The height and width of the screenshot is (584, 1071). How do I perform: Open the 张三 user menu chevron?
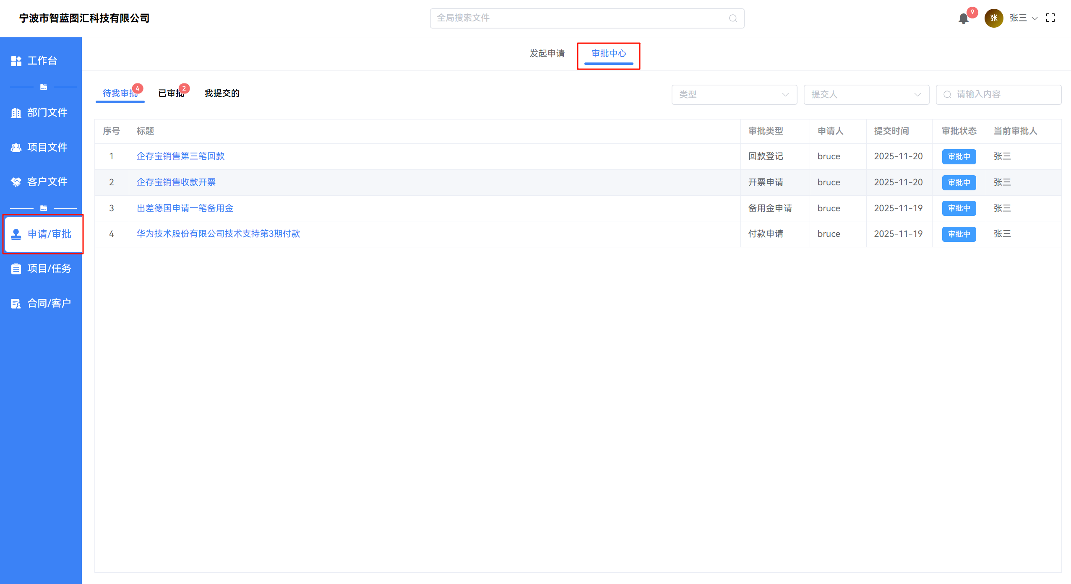(1035, 18)
